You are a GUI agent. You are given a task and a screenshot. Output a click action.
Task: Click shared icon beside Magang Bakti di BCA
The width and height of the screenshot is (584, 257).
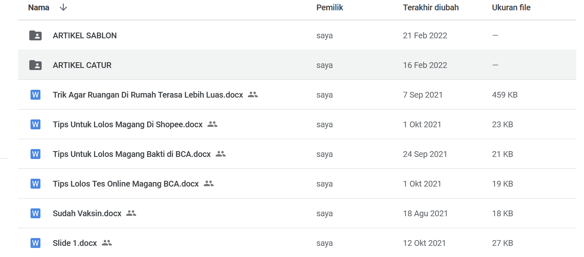(221, 154)
